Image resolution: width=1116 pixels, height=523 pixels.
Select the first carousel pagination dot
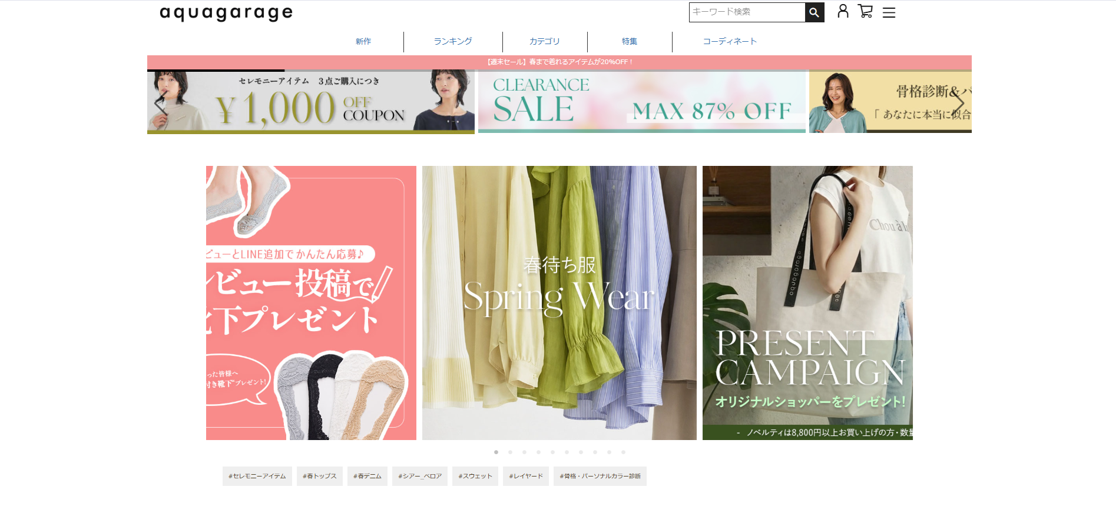pyautogui.click(x=496, y=452)
